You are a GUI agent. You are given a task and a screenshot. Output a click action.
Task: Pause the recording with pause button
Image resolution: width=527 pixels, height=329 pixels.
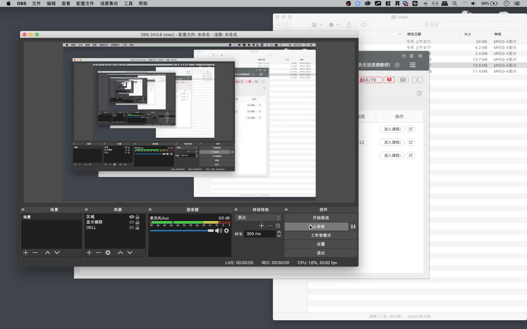[353, 227]
